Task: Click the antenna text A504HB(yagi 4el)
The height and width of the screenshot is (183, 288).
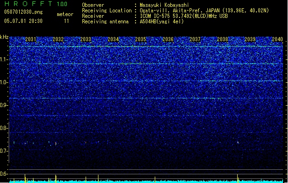Action: point(162,22)
